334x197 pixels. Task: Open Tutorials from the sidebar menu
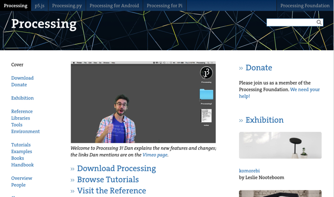pyautogui.click(x=21, y=145)
